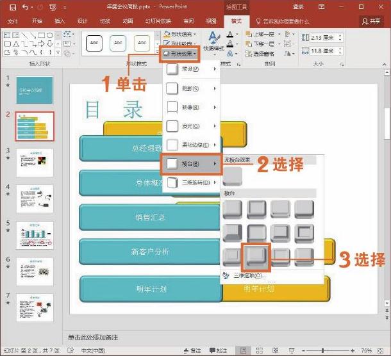391x356 pixels.
Task: Switch to the 开始 tab
Action: coord(37,21)
